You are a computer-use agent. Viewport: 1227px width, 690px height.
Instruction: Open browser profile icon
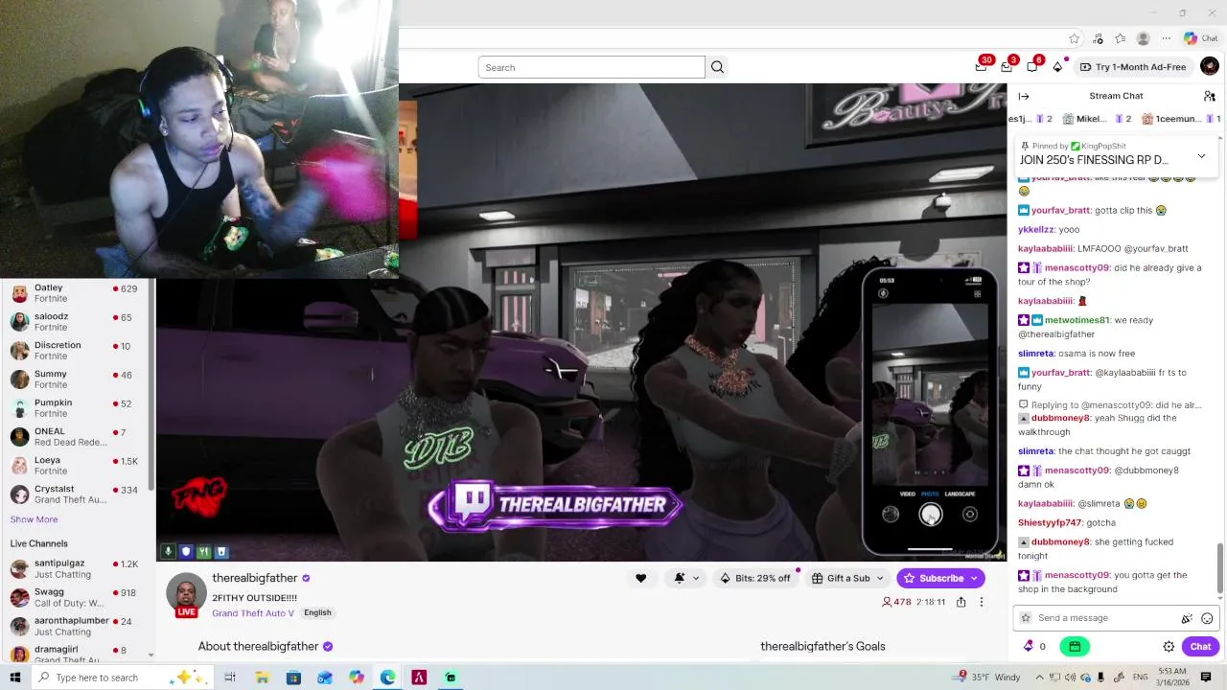1143,38
